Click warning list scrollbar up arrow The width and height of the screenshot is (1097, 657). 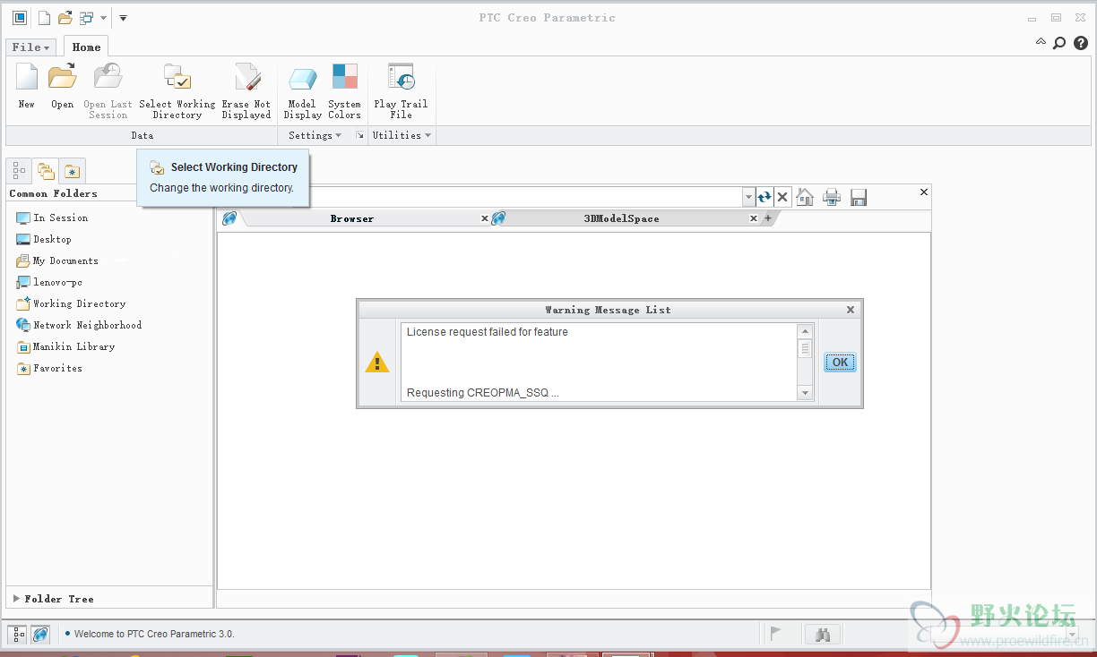[805, 331]
